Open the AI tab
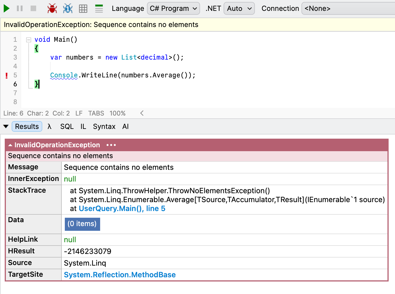The height and width of the screenshot is (294, 395). (x=125, y=126)
